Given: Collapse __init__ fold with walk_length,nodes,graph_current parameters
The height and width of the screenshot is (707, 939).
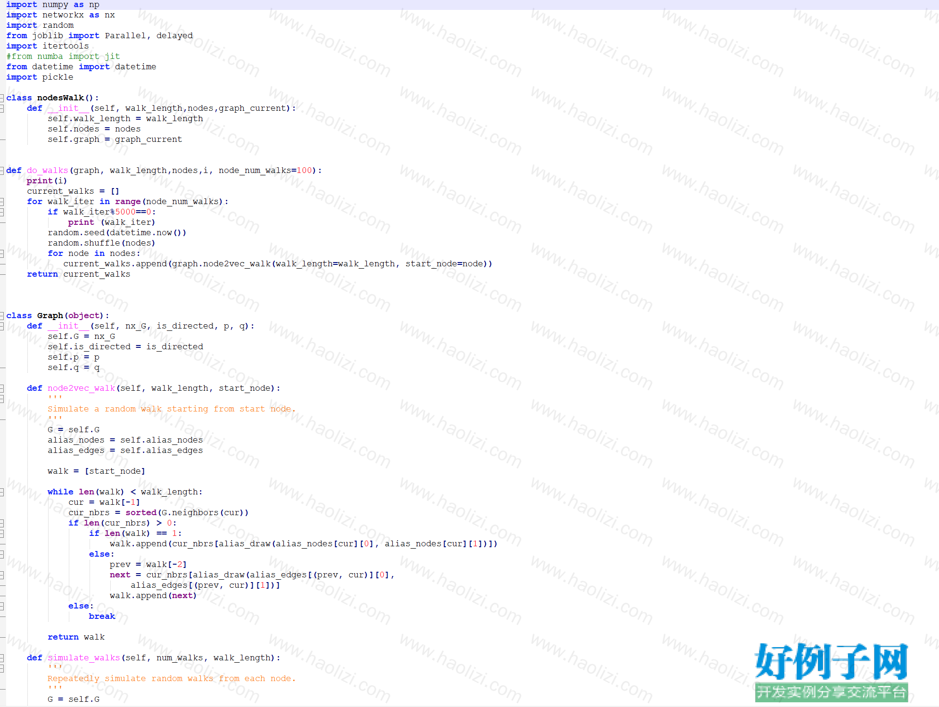Looking at the screenshot, I should coord(2,108).
